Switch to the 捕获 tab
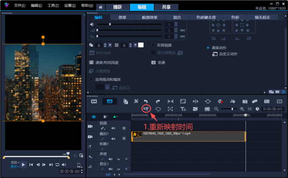Viewport: 288px width, 178px height. (x=117, y=7)
